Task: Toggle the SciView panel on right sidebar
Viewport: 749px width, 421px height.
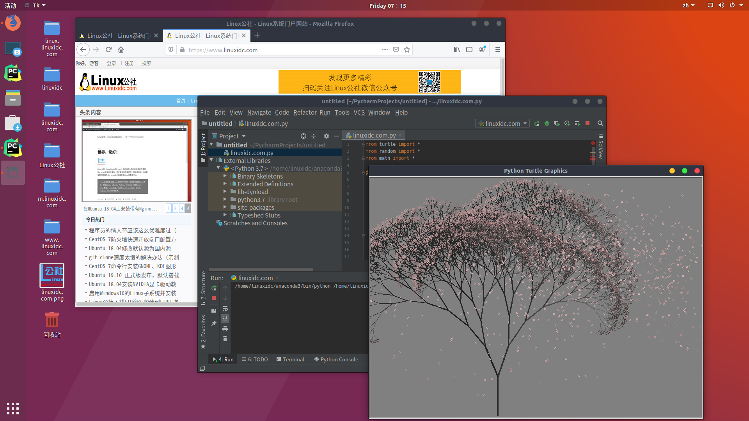Action: 601,149
